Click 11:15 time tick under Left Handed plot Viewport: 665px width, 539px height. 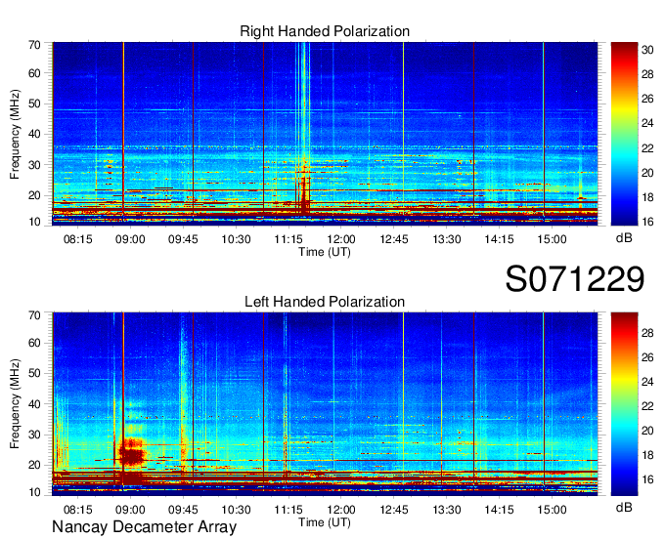pos(288,510)
